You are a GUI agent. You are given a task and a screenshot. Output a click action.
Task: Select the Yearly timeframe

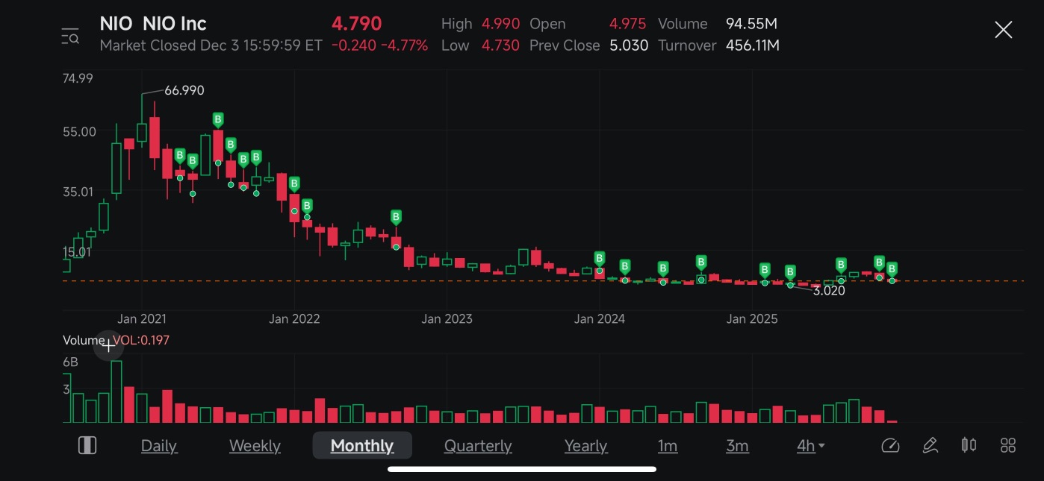(585, 445)
